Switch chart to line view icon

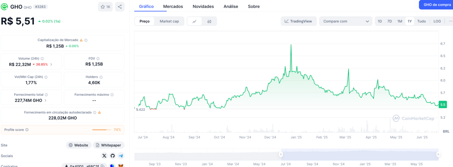(x=195, y=21)
